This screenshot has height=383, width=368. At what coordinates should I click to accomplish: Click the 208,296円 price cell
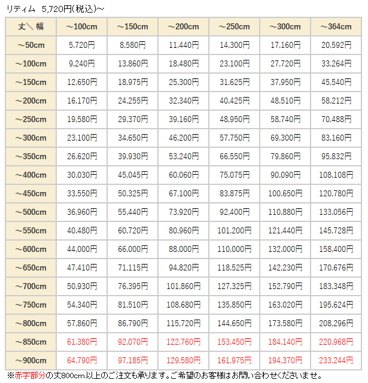[x=336, y=324]
